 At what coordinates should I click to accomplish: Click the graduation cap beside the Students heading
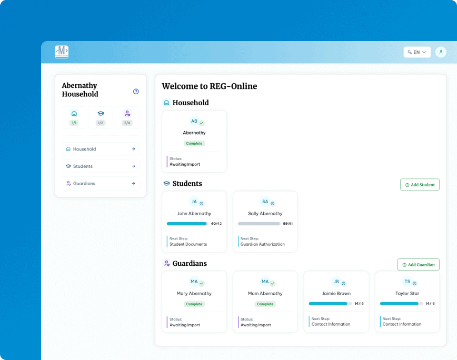click(166, 183)
